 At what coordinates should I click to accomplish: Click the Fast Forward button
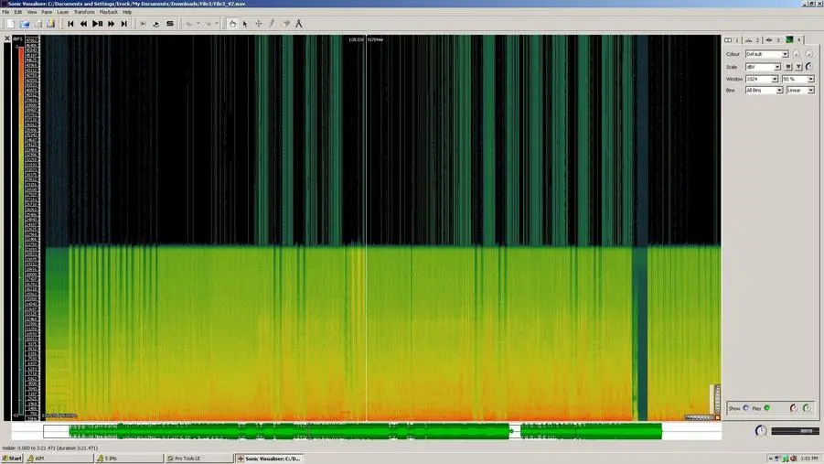(x=111, y=24)
